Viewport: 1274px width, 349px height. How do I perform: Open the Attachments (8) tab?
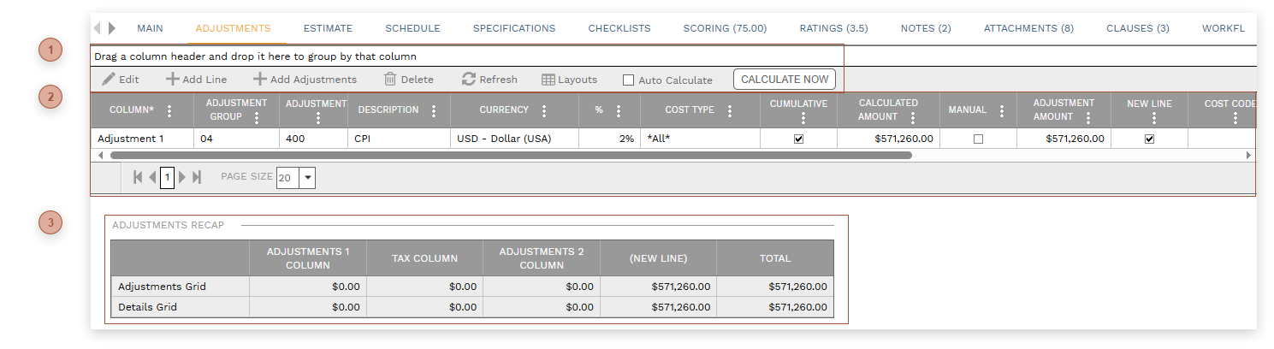pos(1028,28)
